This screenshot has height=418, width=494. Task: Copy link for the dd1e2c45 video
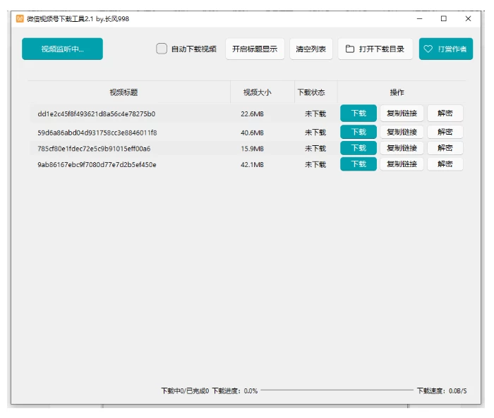tap(402, 113)
